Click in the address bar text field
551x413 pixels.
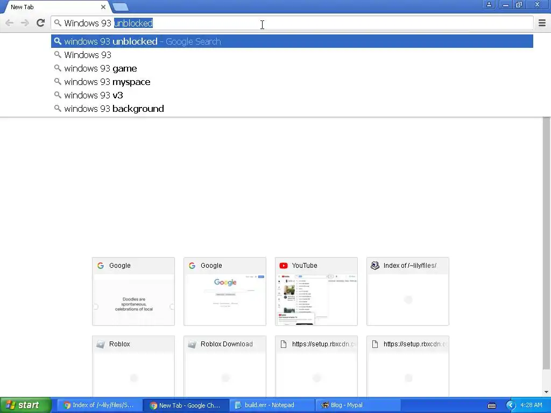pos(292,23)
